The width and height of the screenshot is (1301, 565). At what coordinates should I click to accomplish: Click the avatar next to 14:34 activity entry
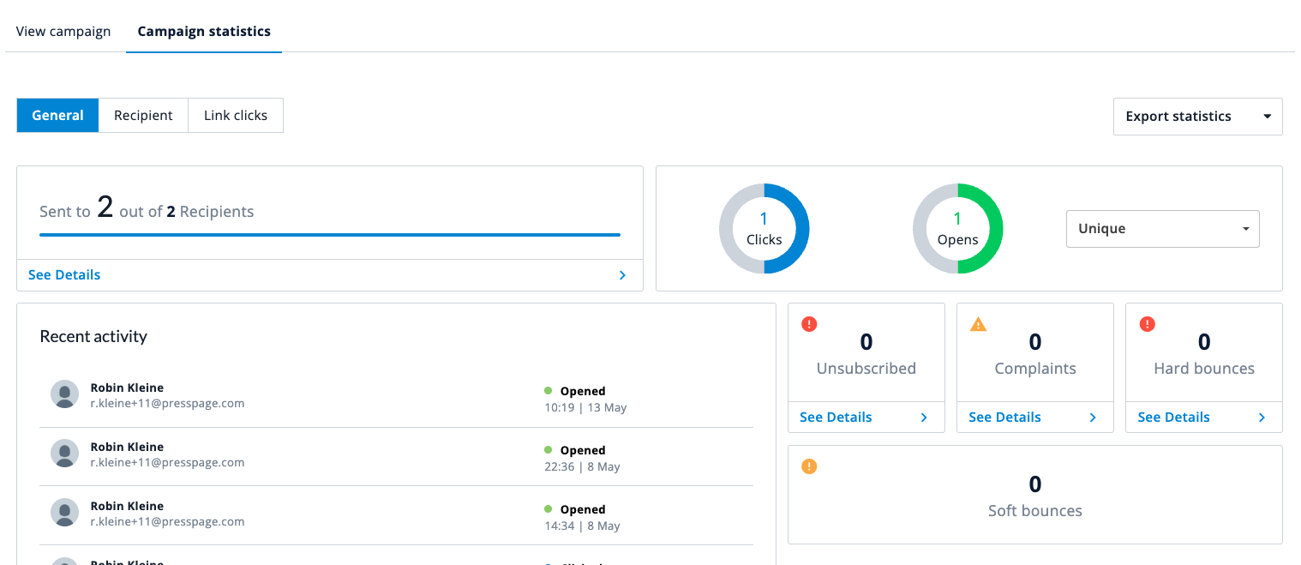(x=65, y=513)
